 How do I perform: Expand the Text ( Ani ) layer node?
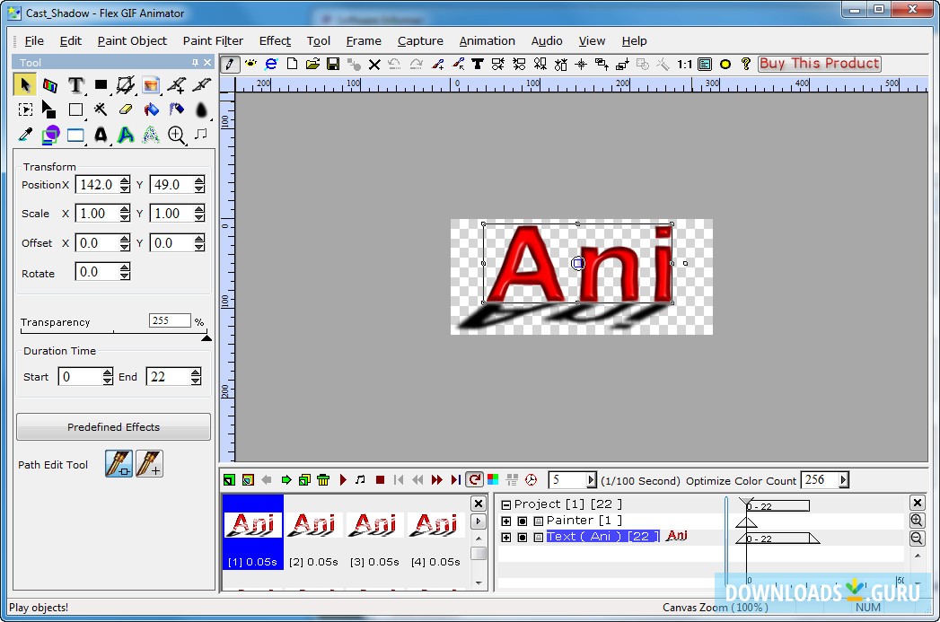click(x=506, y=536)
